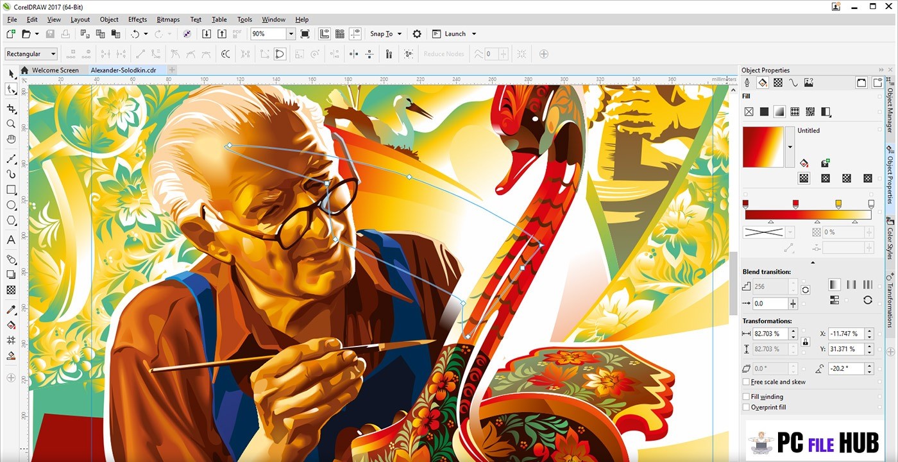Open the Open-file dropdown arrow
898x462 pixels.
coord(37,34)
